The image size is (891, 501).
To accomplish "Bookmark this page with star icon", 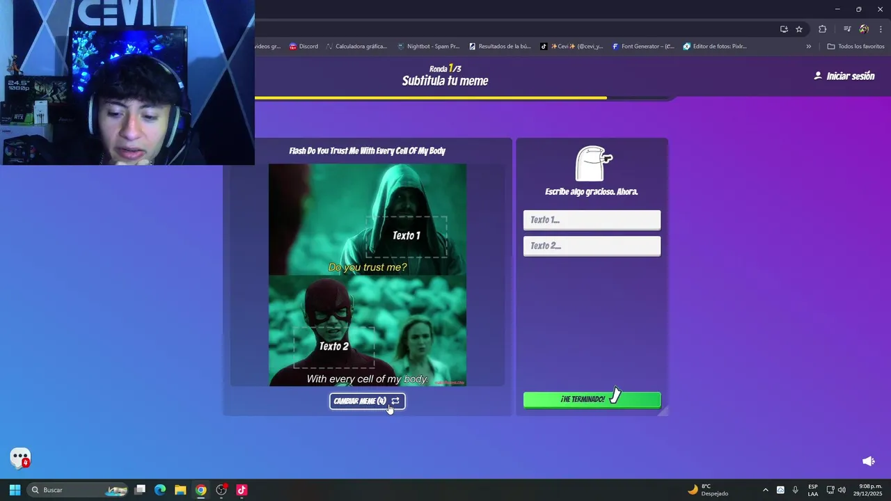I will coord(799,29).
